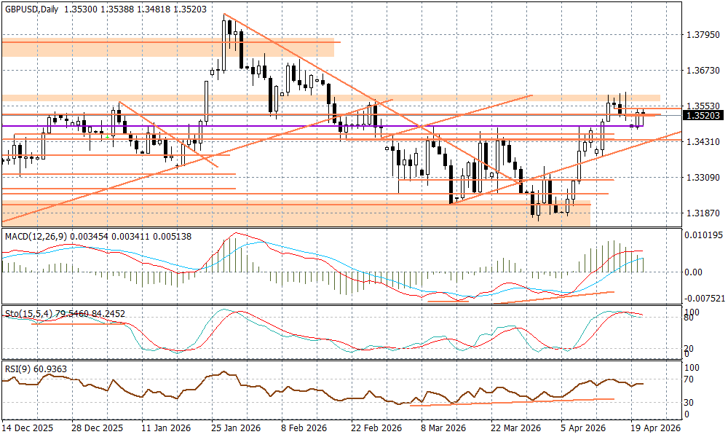Click the 19 Apr 2026 date label
The height and width of the screenshot is (437, 728).
coord(654,429)
